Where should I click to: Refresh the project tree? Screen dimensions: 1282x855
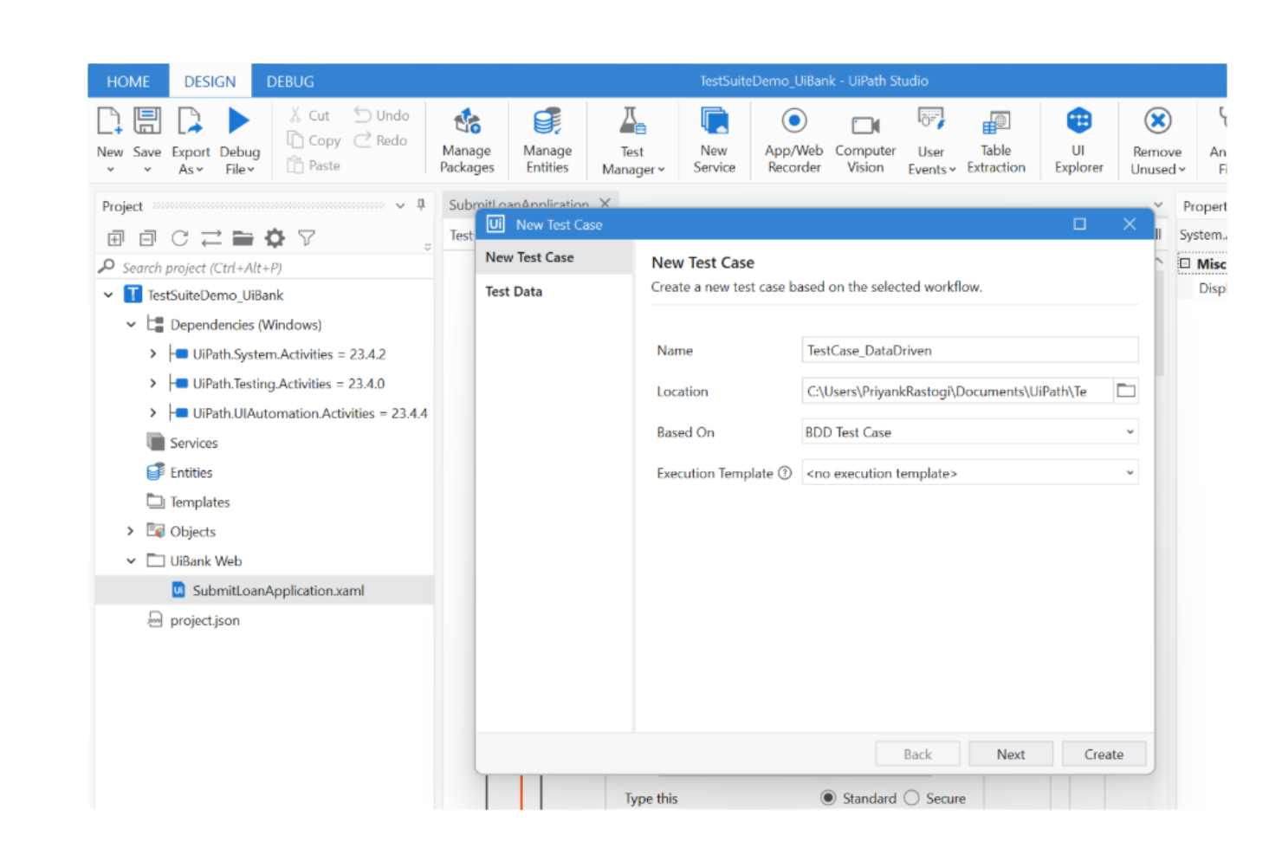pos(179,238)
